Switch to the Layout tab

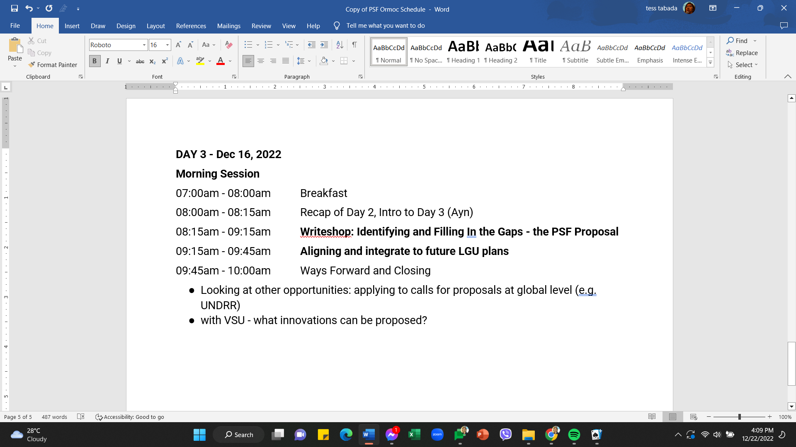pos(155,26)
